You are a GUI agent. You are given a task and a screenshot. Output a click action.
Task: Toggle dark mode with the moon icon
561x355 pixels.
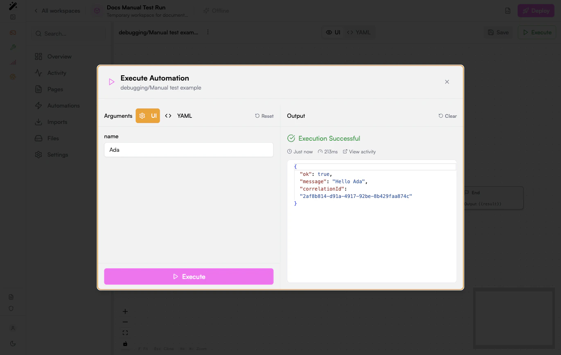(13, 344)
